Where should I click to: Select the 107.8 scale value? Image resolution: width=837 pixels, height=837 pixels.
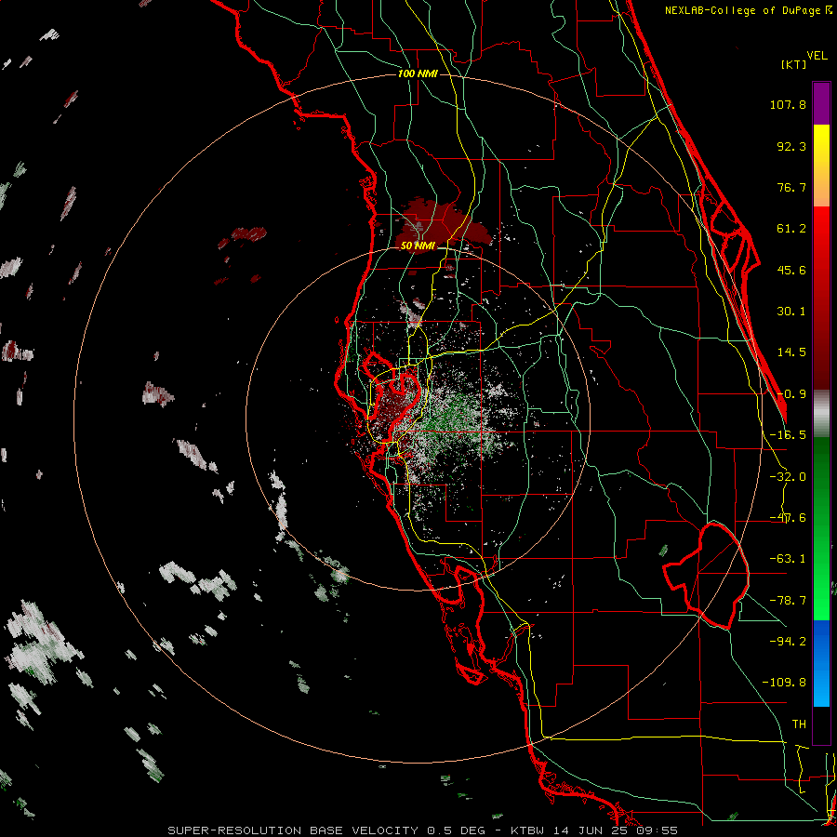coord(788,104)
